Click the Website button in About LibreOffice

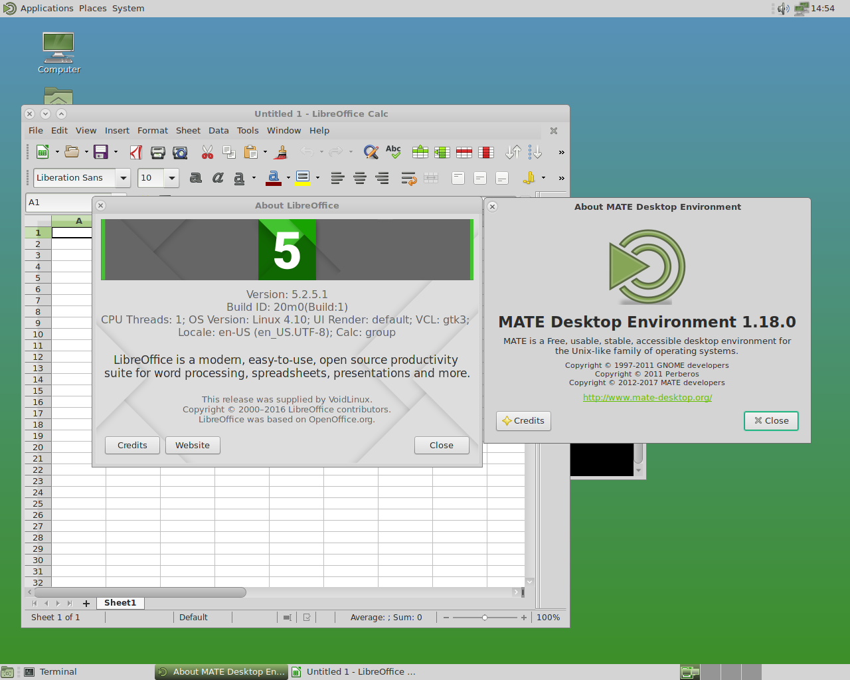pyautogui.click(x=193, y=445)
